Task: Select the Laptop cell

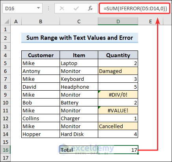Action: pyautogui.click(x=79, y=63)
